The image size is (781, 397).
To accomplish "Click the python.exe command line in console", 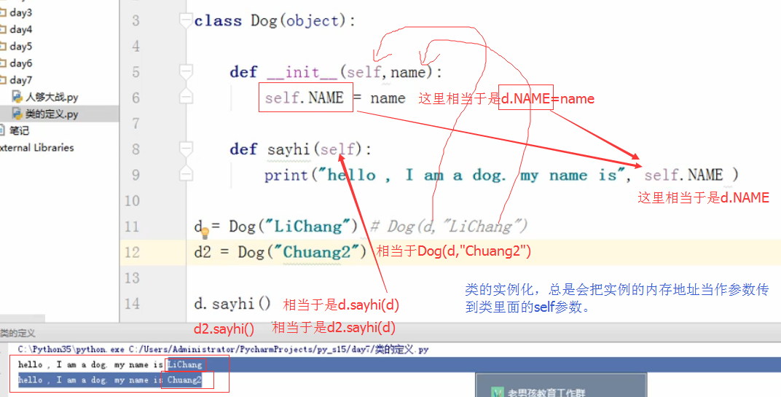I will pos(223,350).
